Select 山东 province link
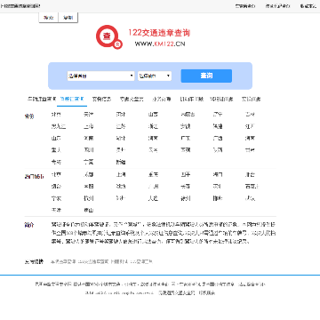Viewport: 320px width, 320px height. 56,139
